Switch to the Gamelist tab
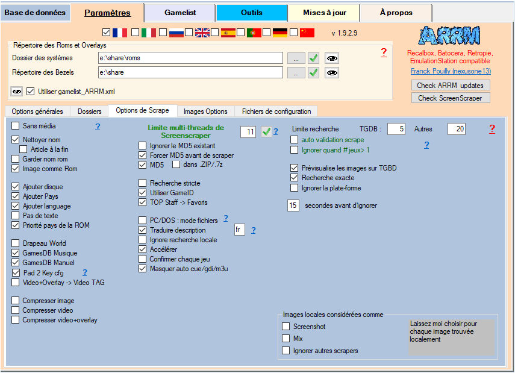Image resolution: width=515 pixels, height=373 pixels. [x=181, y=12]
